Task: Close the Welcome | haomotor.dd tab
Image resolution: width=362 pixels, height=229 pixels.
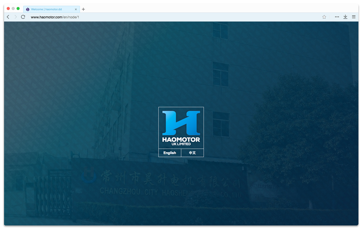Action: 76,9
